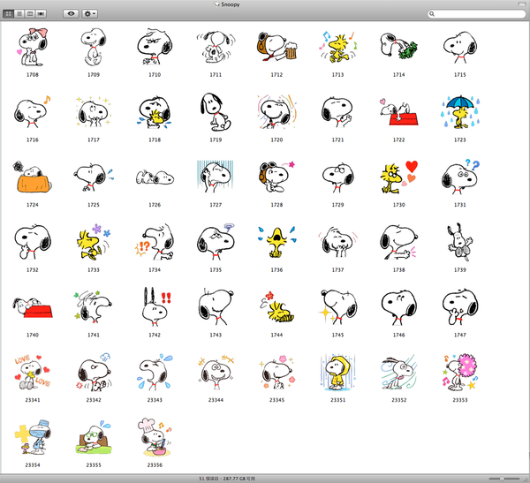This screenshot has height=483, width=530.
Task: Select thumbnail 23355 Snoopy studying at desk
Action: click(x=94, y=437)
